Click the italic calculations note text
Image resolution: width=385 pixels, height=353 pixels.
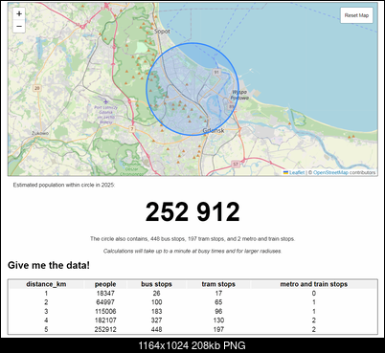pos(192,252)
